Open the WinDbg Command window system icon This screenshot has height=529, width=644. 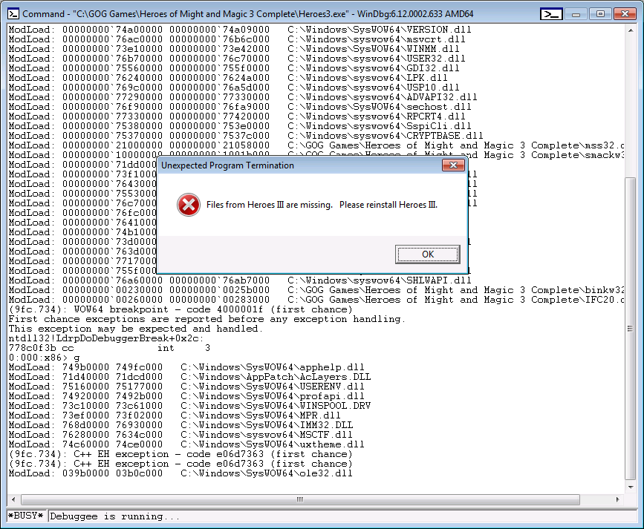click(13, 14)
